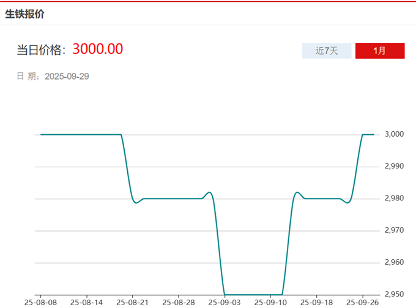Viewport: 416px width, 307px height.
Task: Click the 3,000 y-axis price label
Action: [393, 134]
